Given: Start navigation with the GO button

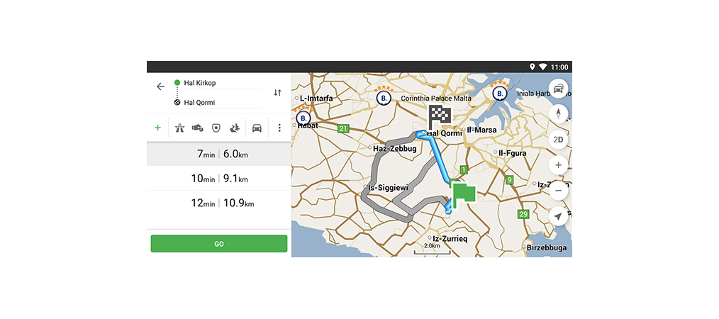Looking at the screenshot, I should 218,244.
